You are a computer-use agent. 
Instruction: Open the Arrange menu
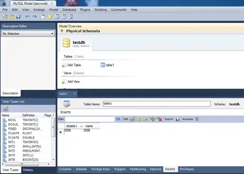click(x=39, y=9)
